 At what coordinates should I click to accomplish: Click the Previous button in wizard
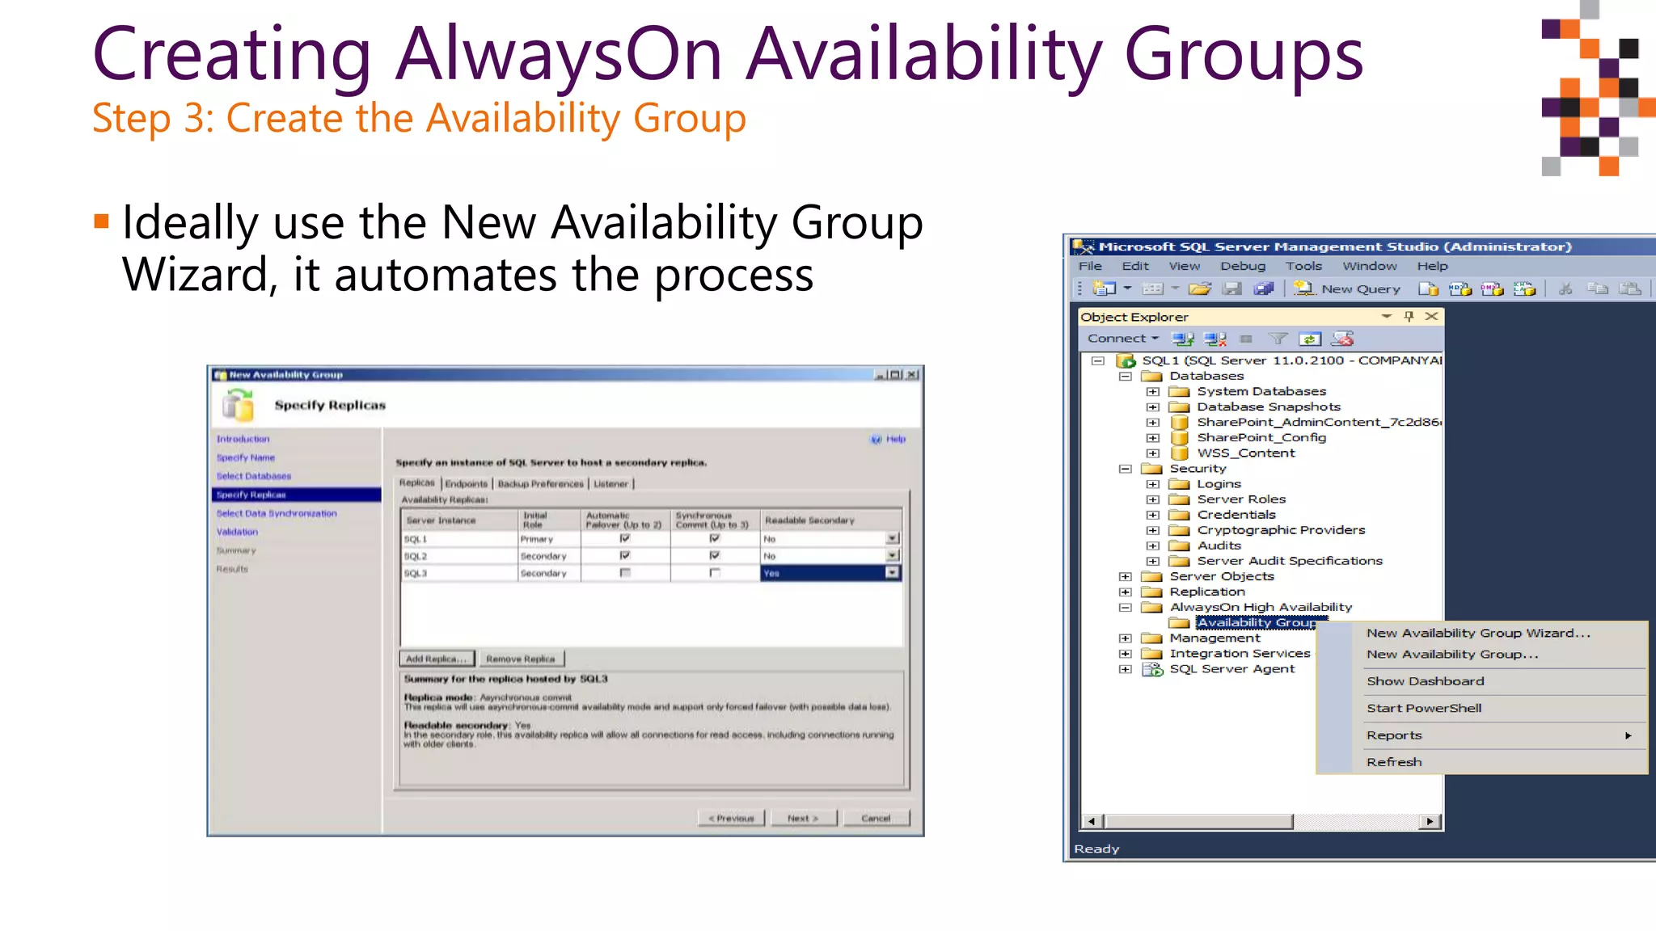[731, 818]
